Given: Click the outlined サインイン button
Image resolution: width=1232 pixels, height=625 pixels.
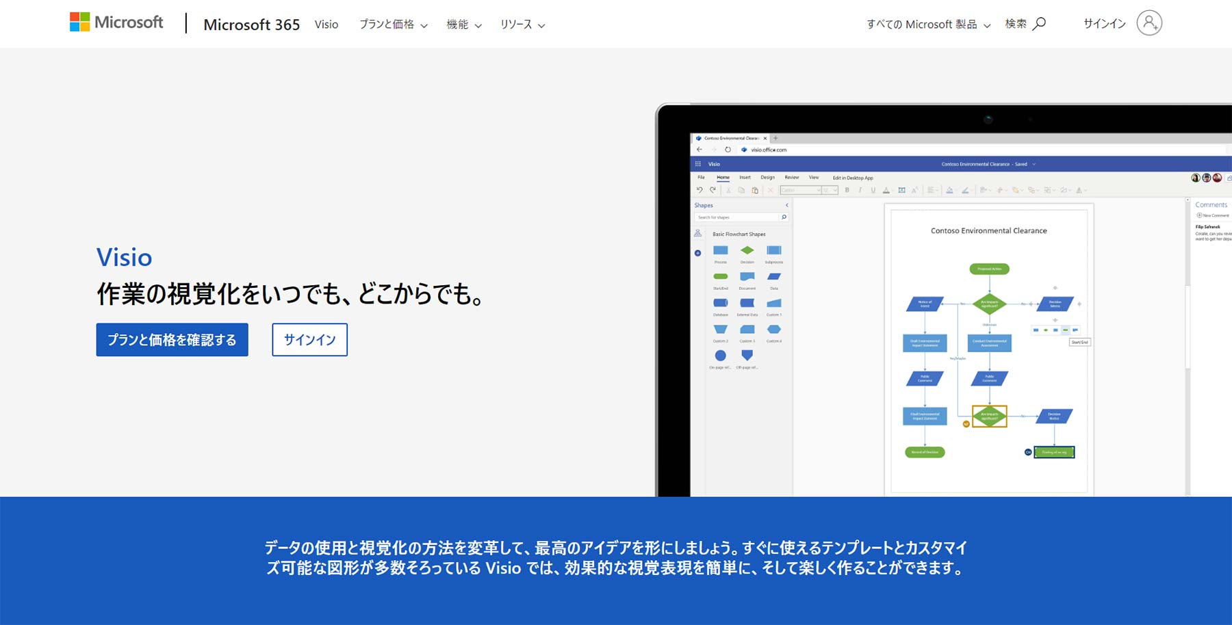Looking at the screenshot, I should pyautogui.click(x=309, y=340).
